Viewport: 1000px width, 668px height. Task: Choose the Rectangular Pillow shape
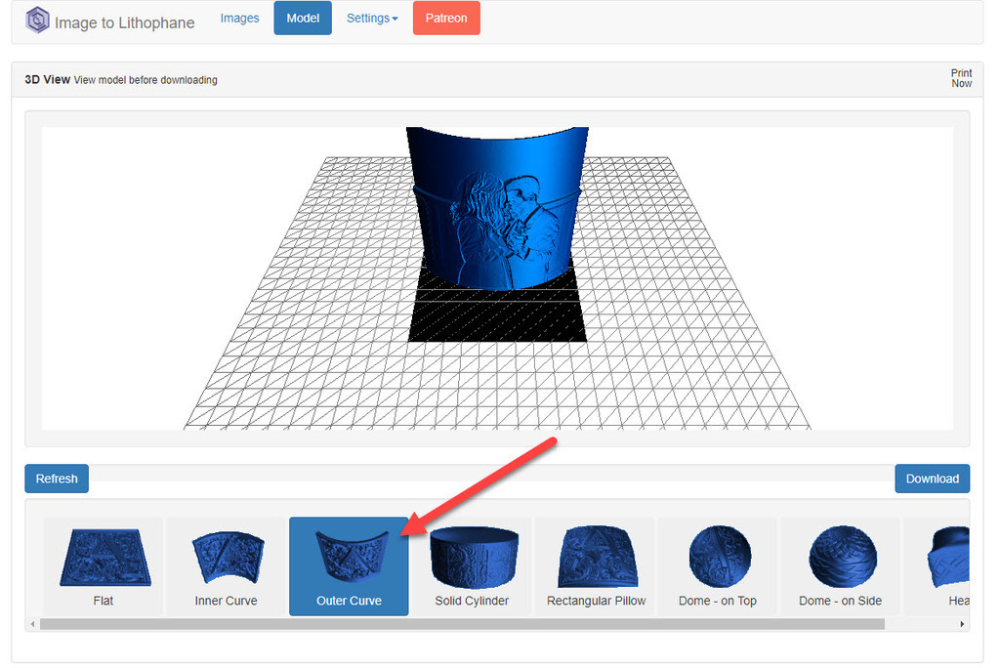[x=596, y=565]
